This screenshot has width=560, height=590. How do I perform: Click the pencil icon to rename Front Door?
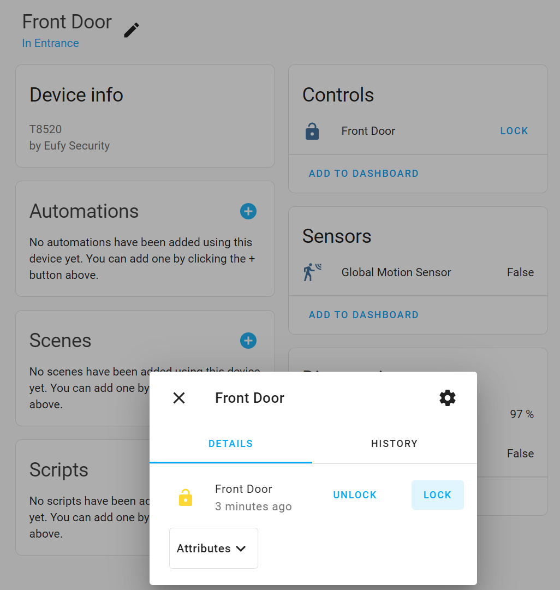131,30
